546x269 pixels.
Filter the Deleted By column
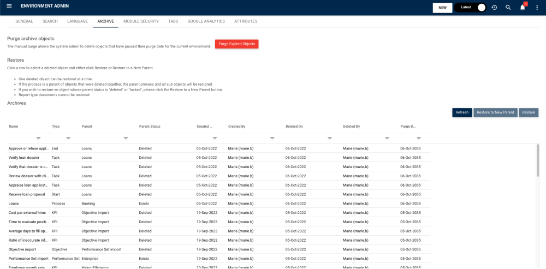387,139
